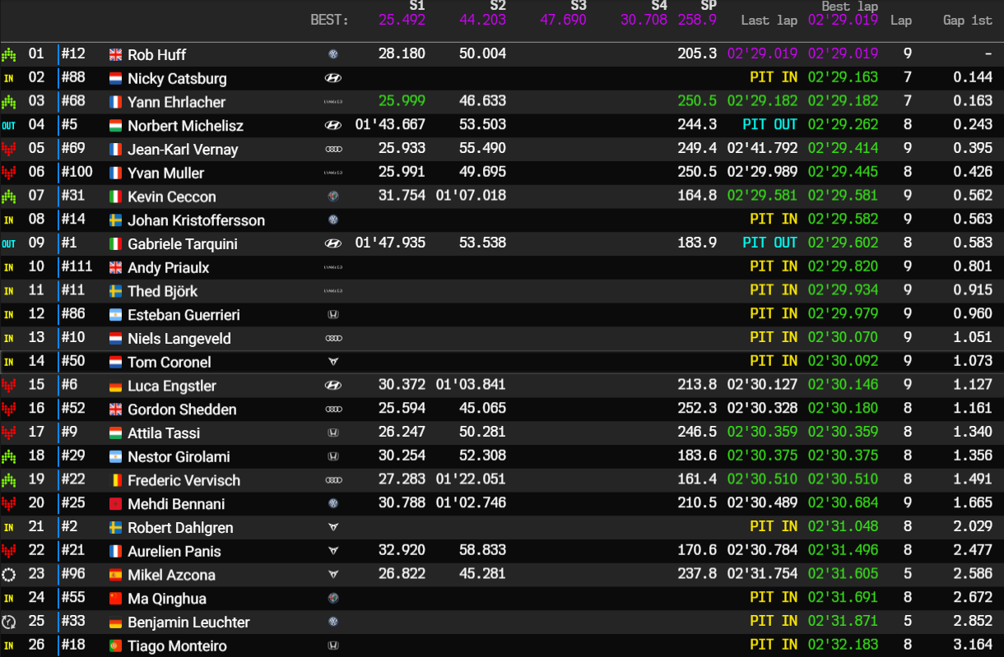Click the yellow IN status icon for Andy Priaulx
Viewport: 1004px width, 657px height.
9,268
